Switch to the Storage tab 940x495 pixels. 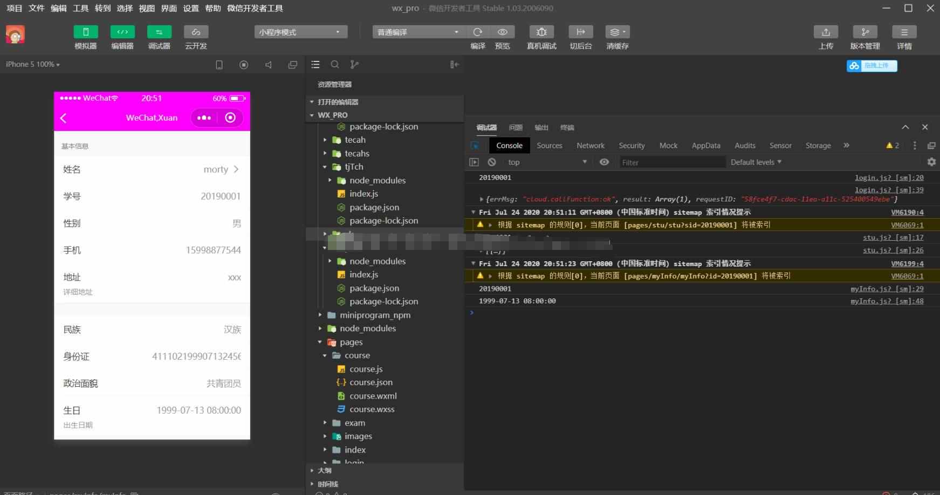coord(818,145)
